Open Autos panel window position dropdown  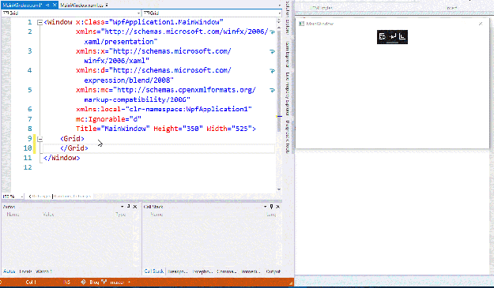123,207
